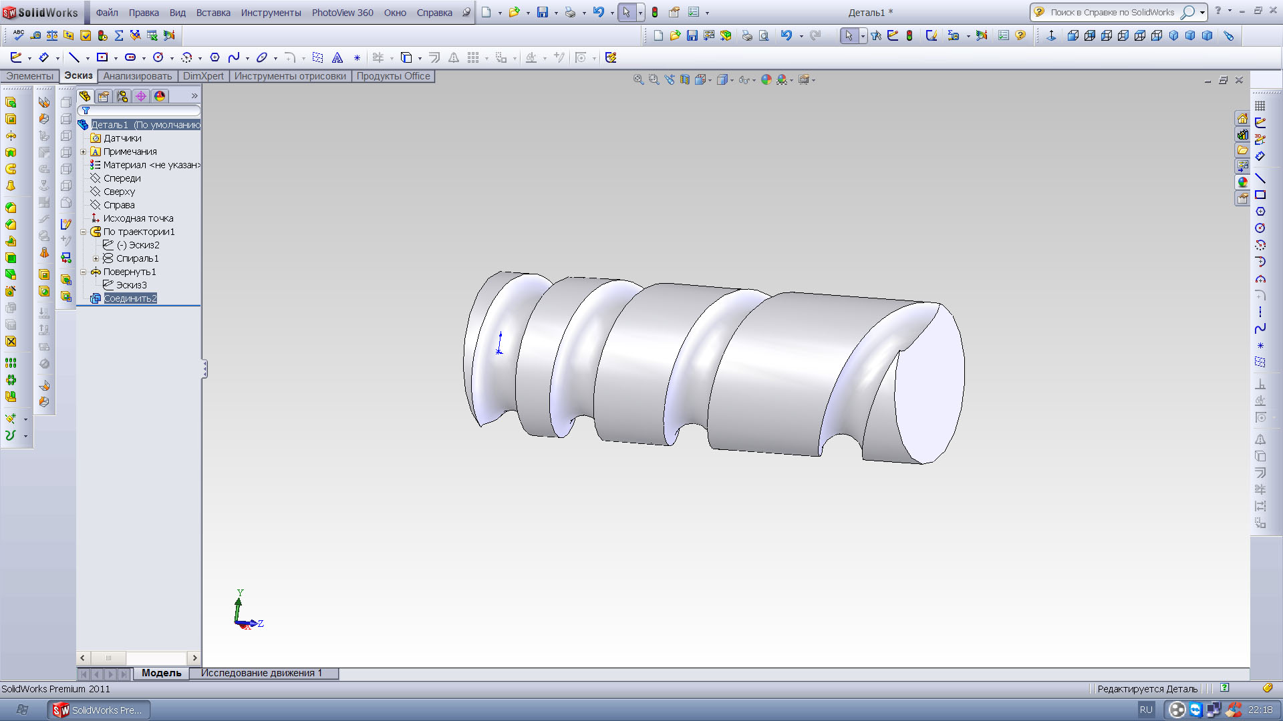The width and height of the screenshot is (1283, 721).
Task: Switch to the Элементы tab
Action: (29, 76)
